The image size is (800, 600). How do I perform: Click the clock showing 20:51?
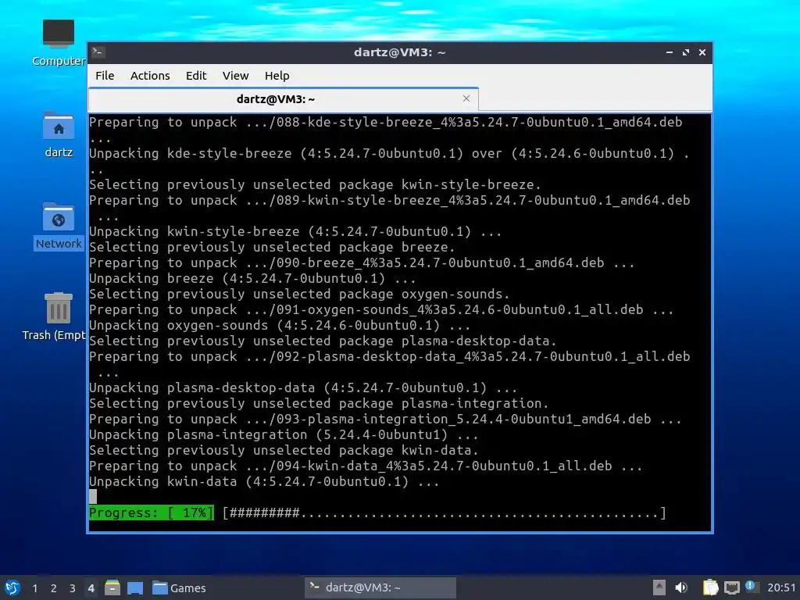781,587
